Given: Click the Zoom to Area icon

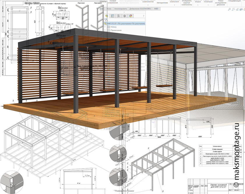Looking at the screenshot, I should pyautogui.click(x=233, y=9).
